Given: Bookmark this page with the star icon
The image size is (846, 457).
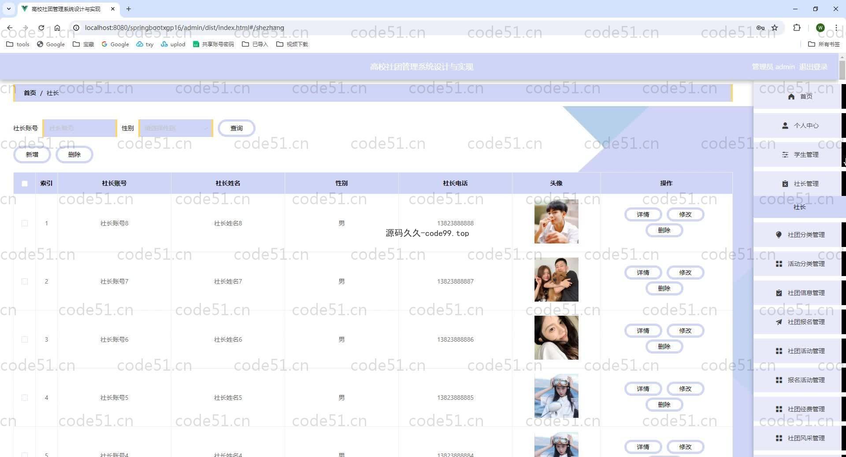Looking at the screenshot, I should (x=775, y=28).
